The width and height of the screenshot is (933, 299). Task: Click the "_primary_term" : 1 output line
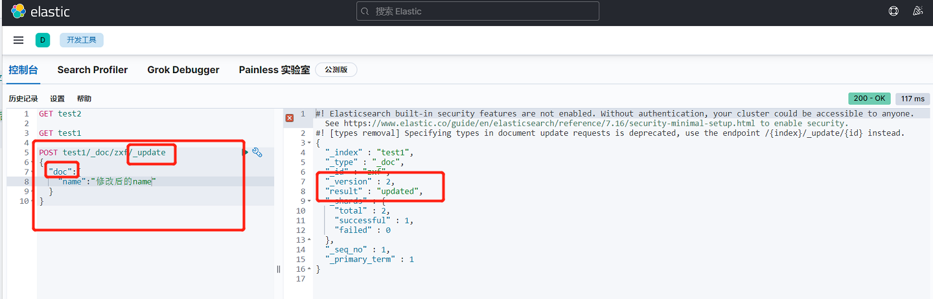(369, 259)
